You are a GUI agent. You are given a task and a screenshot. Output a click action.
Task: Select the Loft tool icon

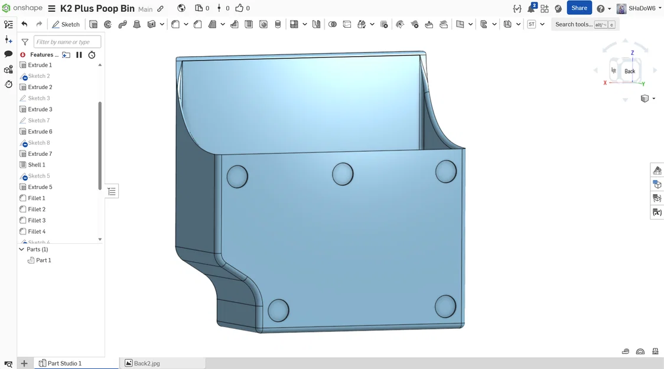coord(137,25)
